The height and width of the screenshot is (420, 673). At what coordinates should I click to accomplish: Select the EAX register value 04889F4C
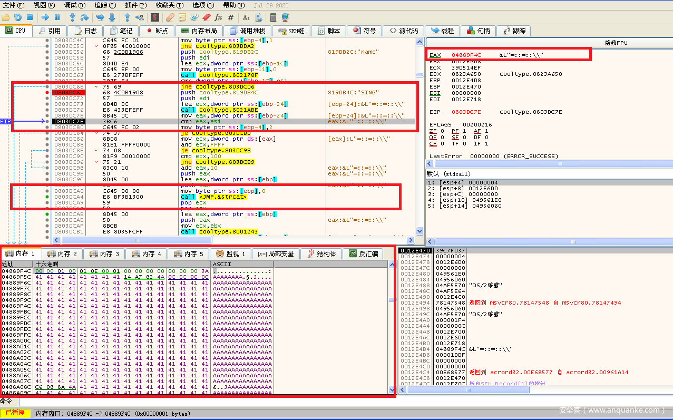click(466, 55)
